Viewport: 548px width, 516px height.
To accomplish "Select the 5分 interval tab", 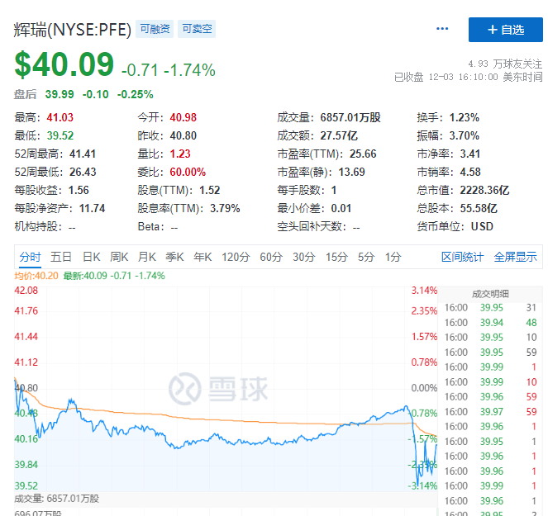I will (366, 257).
